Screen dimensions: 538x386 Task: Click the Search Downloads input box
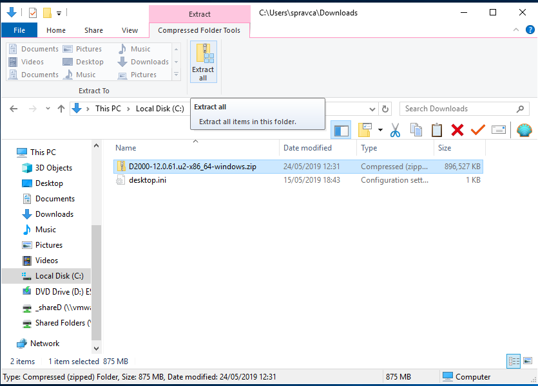click(x=457, y=109)
